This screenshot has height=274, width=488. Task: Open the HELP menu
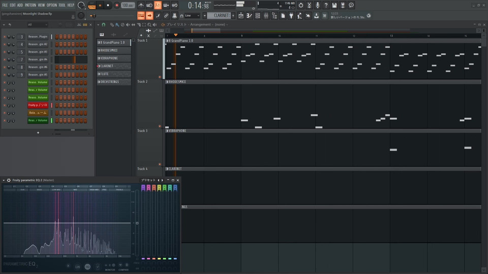pyautogui.click(x=71, y=5)
